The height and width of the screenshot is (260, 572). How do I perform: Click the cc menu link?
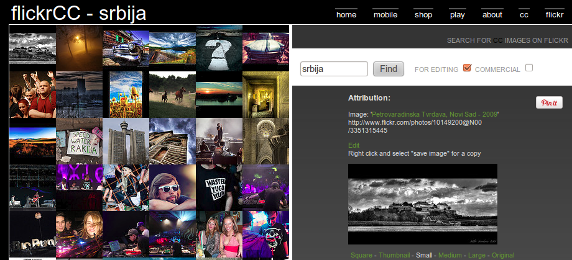[524, 15]
